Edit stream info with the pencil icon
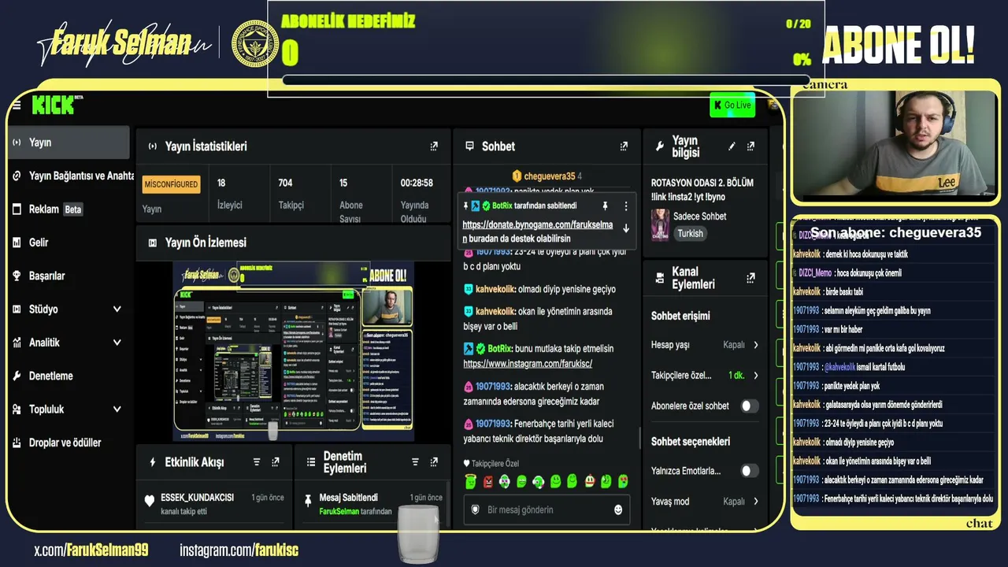1008x567 pixels. click(x=732, y=146)
